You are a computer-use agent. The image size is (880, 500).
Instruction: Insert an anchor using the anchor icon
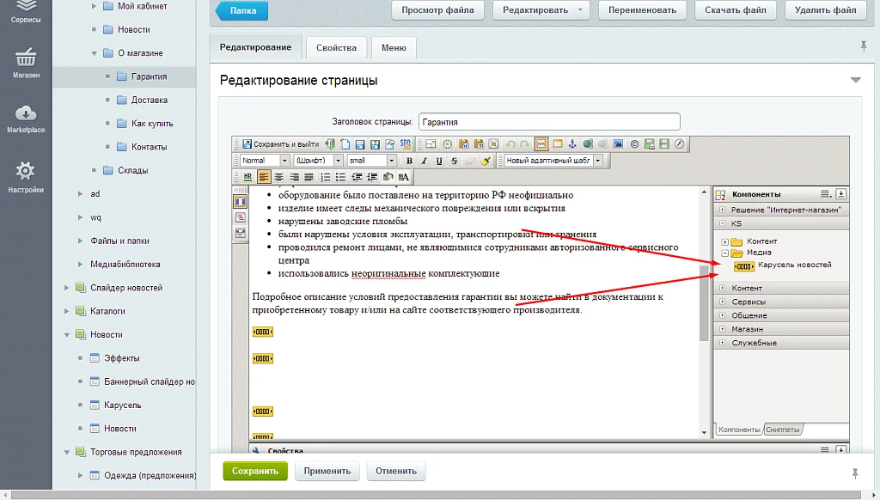[572, 144]
